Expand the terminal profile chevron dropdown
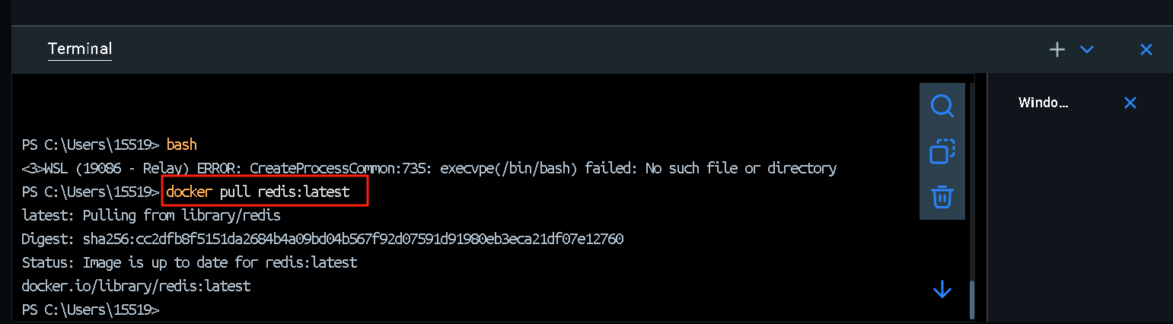The image size is (1173, 324). (1087, 49)
